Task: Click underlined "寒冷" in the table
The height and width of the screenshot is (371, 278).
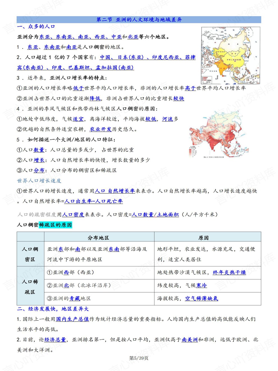Action: [x=201, y=285]
